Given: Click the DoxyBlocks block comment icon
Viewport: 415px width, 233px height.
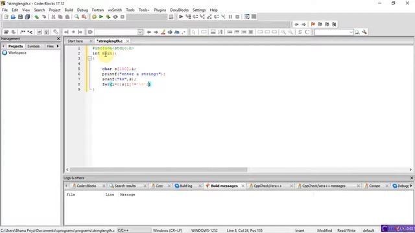Looking at the screenshot, I should pyautogui.click(x=23, y=32).
